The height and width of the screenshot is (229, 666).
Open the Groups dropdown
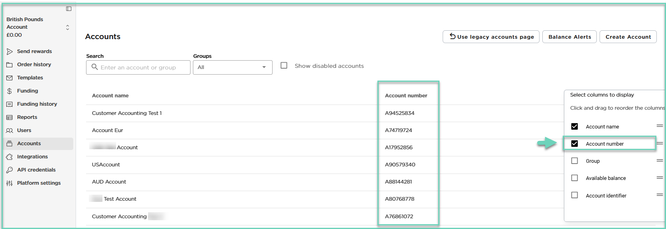tap(233, 67)
